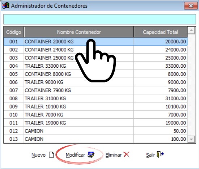The height and width of the screenshot is (169, 199).
Task: Click the Nuevo button label
Action: (38, 155)
